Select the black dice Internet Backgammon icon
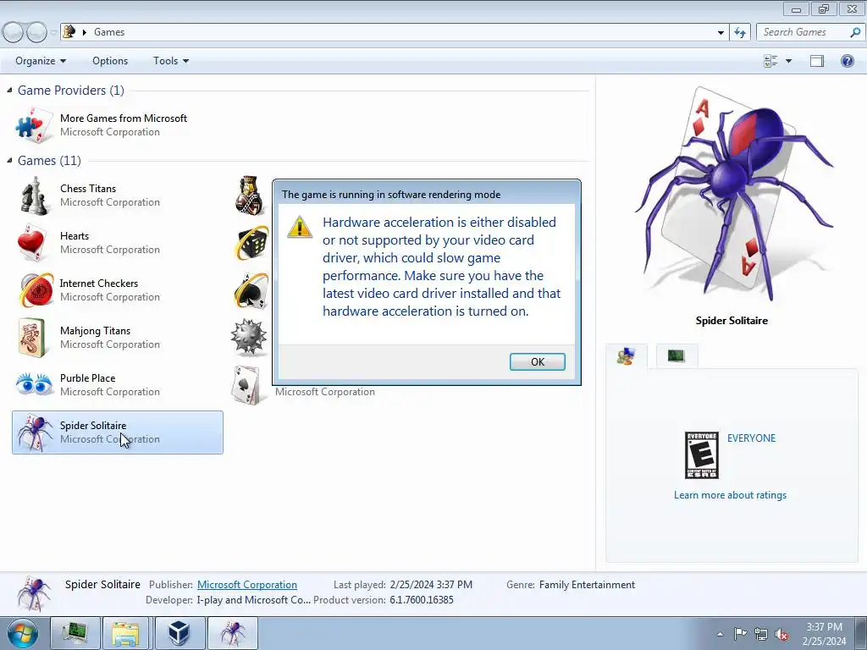867x650 pixels. click(x=252, y=243)
